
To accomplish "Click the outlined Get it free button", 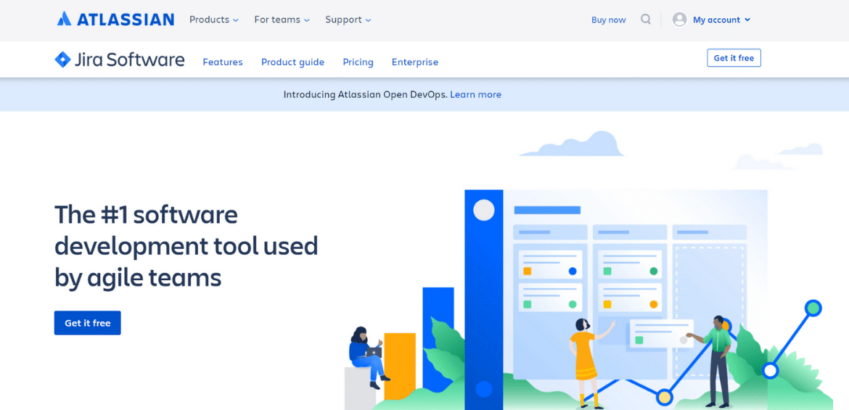I will pos(734,58).
